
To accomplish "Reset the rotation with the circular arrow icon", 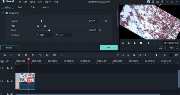I will point(106,21).
